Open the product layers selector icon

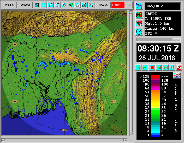pos(139,15)
